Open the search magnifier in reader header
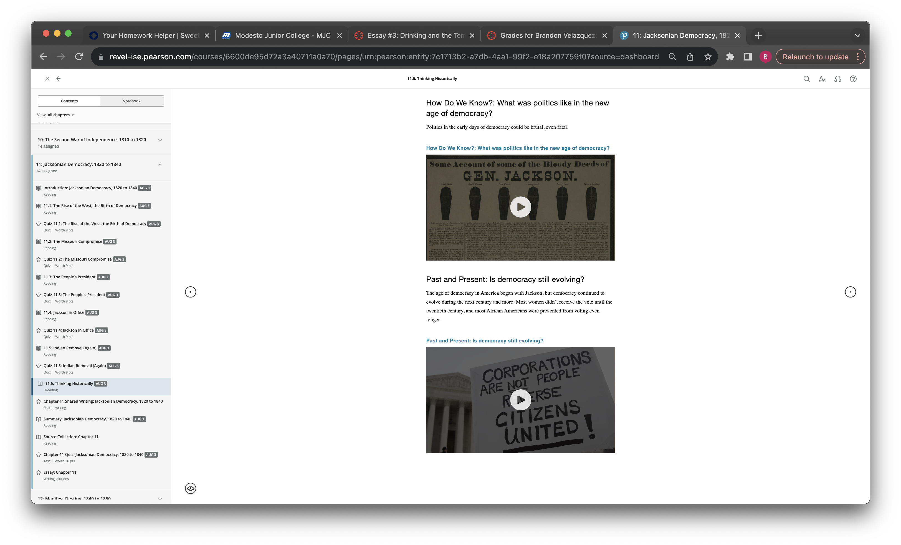This screenshot has height=545, width=901. 806,79
